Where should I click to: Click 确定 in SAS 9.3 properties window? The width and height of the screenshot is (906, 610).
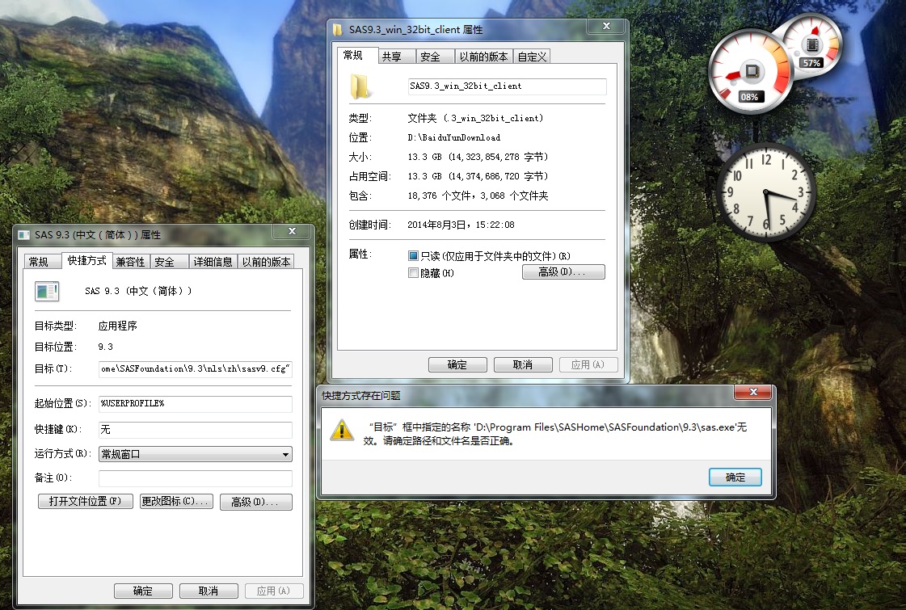pyautogui.click(x=143, y=591)
